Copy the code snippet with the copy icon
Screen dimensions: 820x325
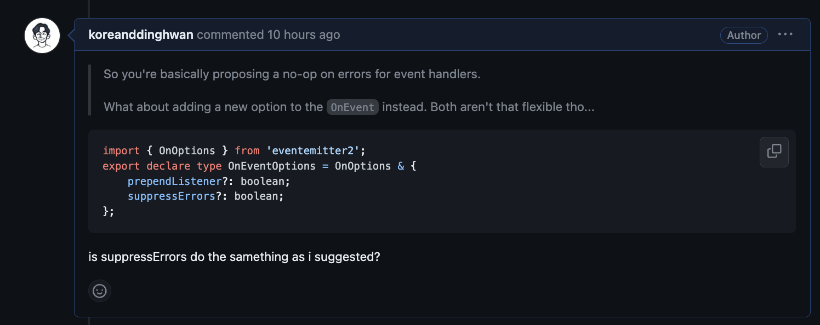click(774, 152)
